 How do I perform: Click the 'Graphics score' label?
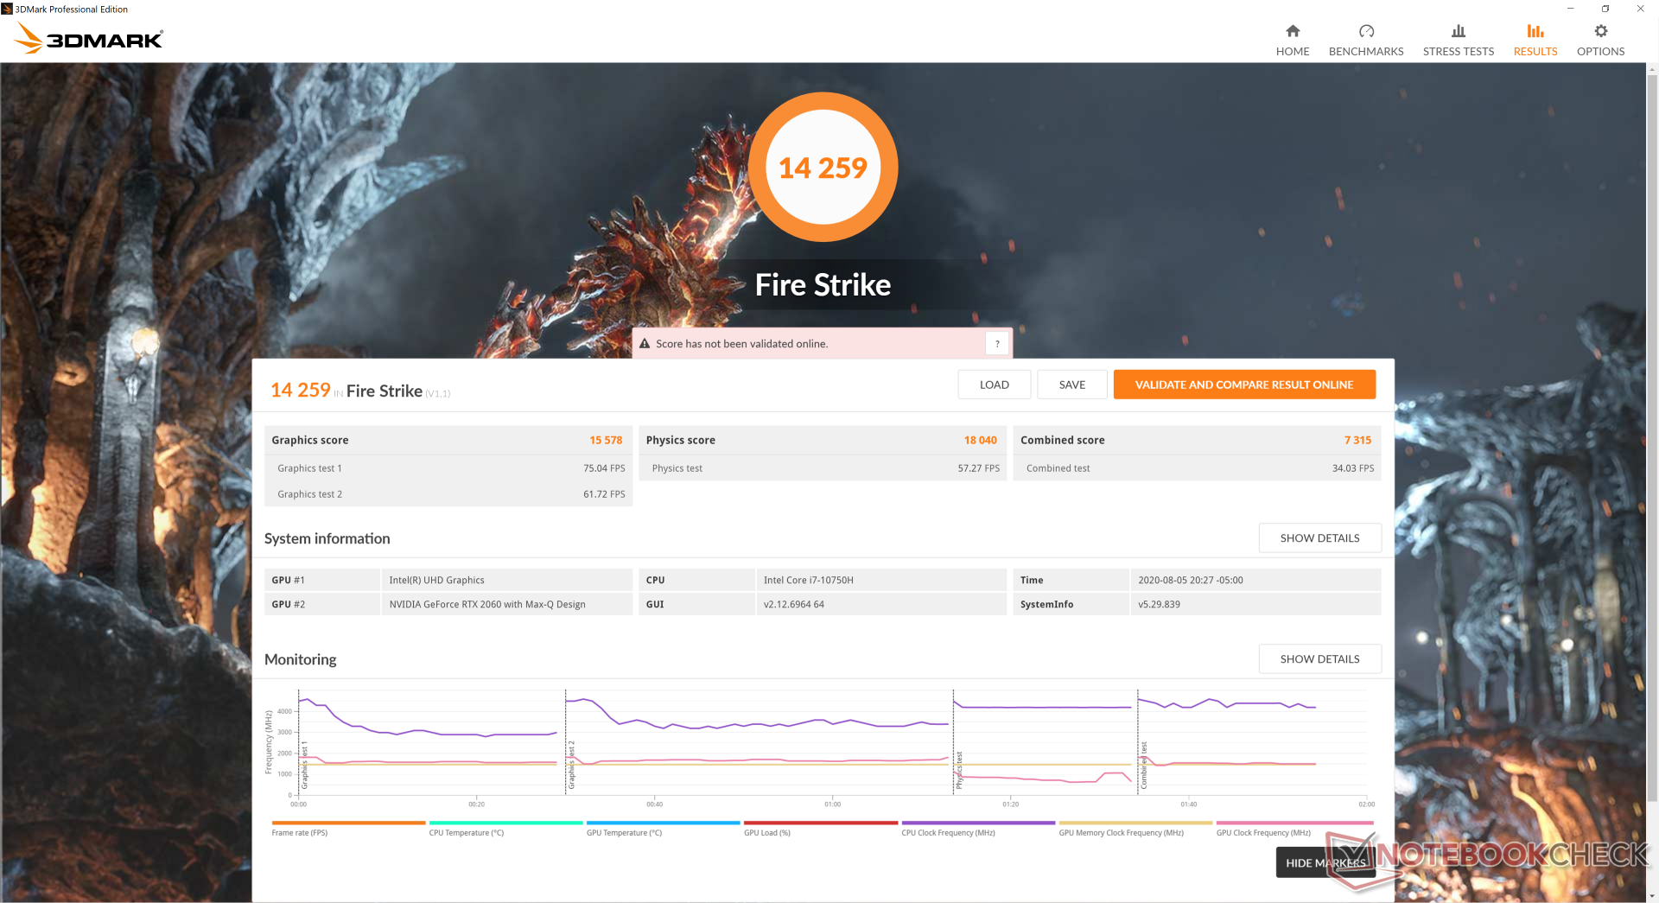coord(310,441)
